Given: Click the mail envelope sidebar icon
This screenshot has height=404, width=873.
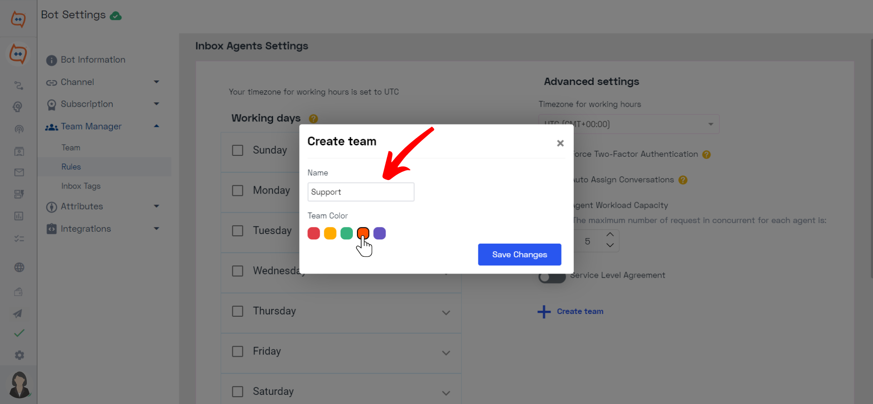Looking at the screenshot, I should point(19,172).
